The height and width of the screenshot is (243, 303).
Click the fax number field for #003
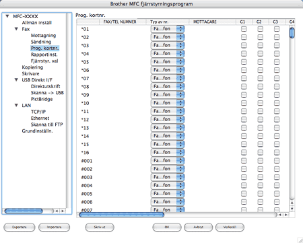(x=123, y=177)
